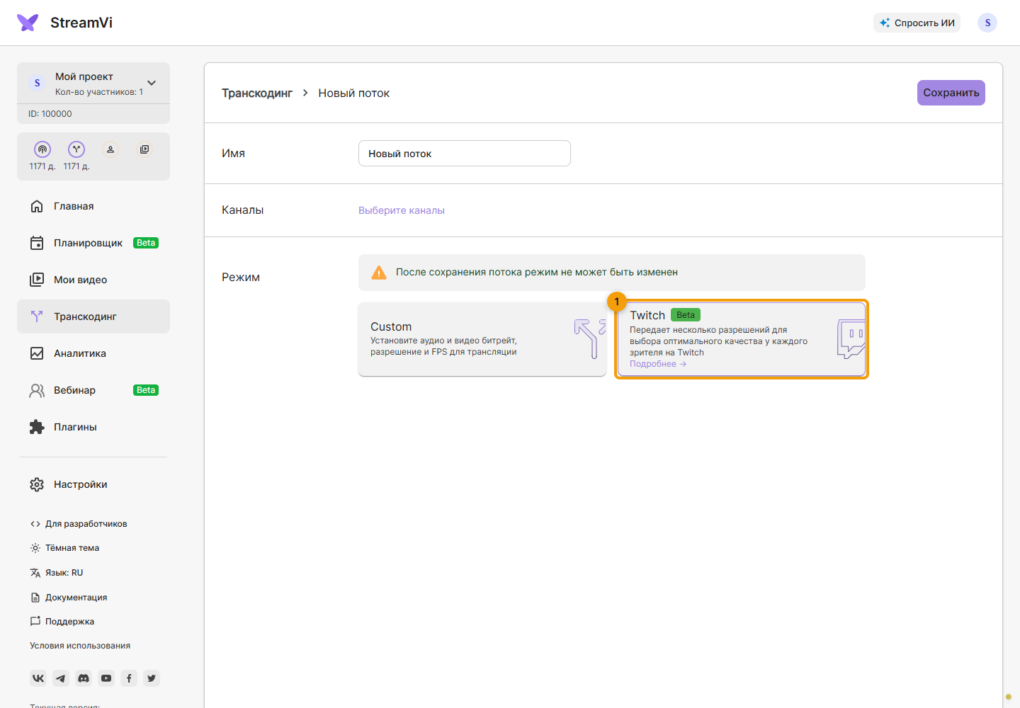Open the VK social link
The height and width of the screenshot is (708, 1020).
click(38, 678)
